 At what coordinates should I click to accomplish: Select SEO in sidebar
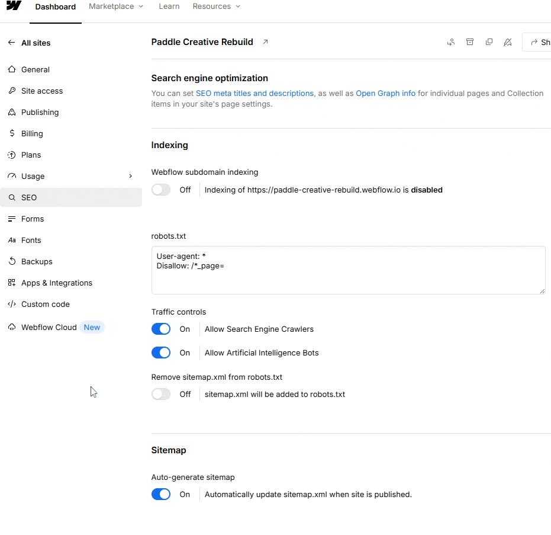tap(71, 197)
